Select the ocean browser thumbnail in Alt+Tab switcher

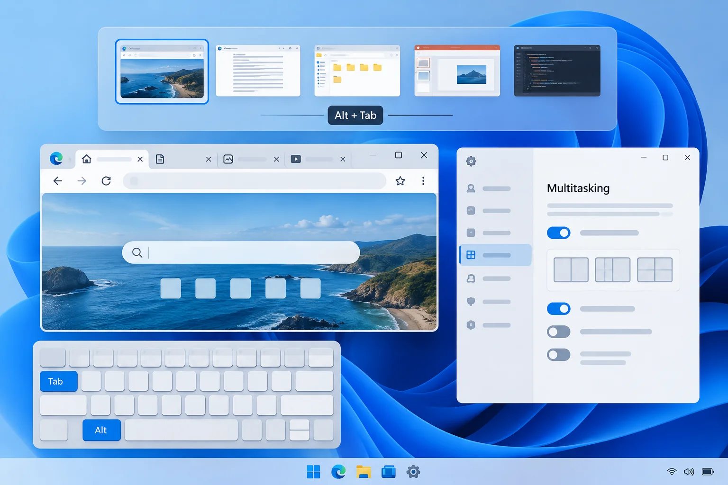(x=162, y=72)
